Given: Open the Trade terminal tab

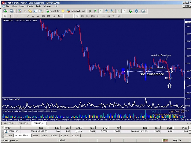Looking at the screenshot, I should 9,135.
